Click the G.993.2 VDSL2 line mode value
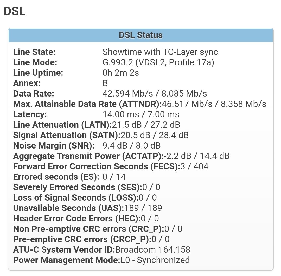 point(158,62)
